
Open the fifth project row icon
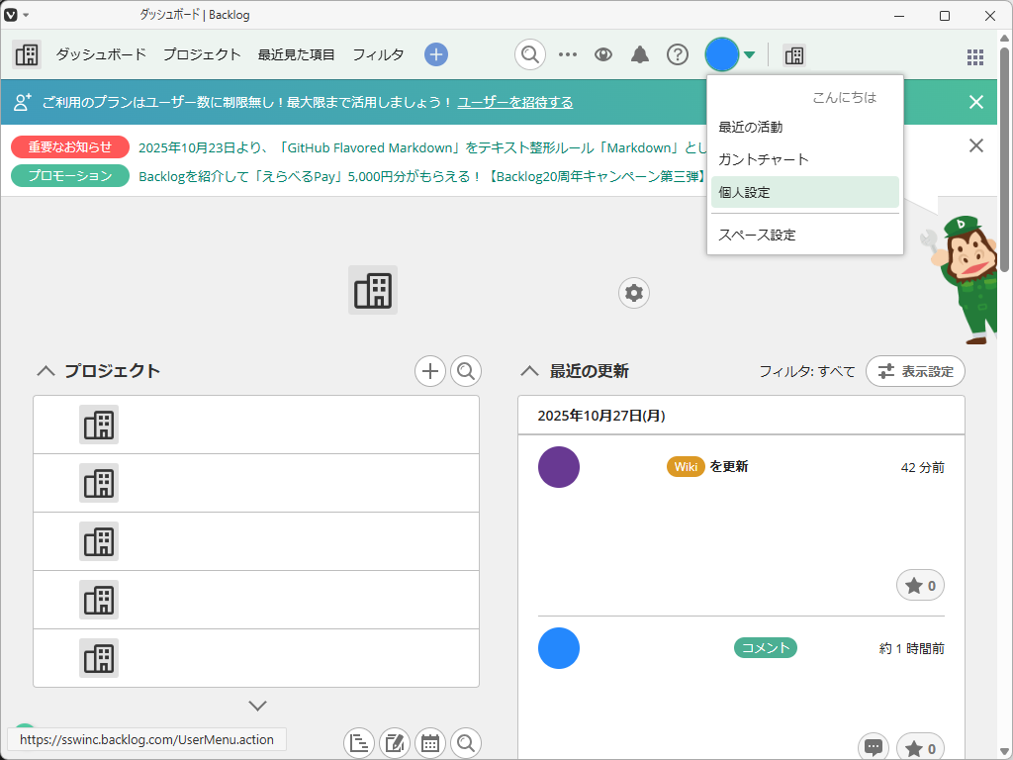pos(99,658)
